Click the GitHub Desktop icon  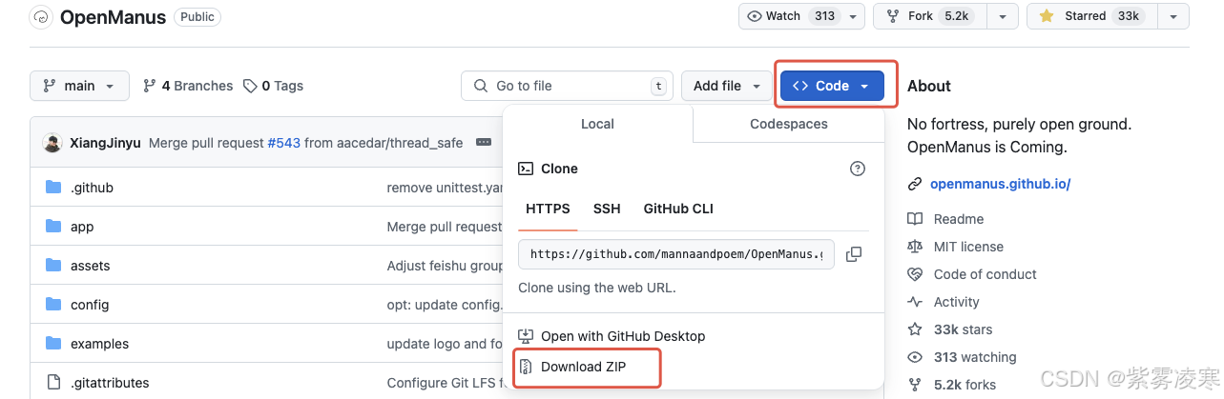pos(526,336)
